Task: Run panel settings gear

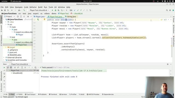Action: [x=168, y=64]
